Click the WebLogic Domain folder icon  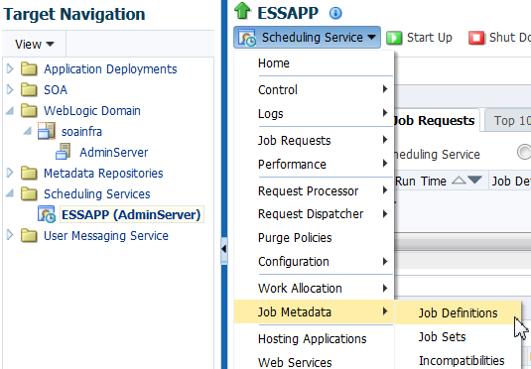tap(29, 111)
